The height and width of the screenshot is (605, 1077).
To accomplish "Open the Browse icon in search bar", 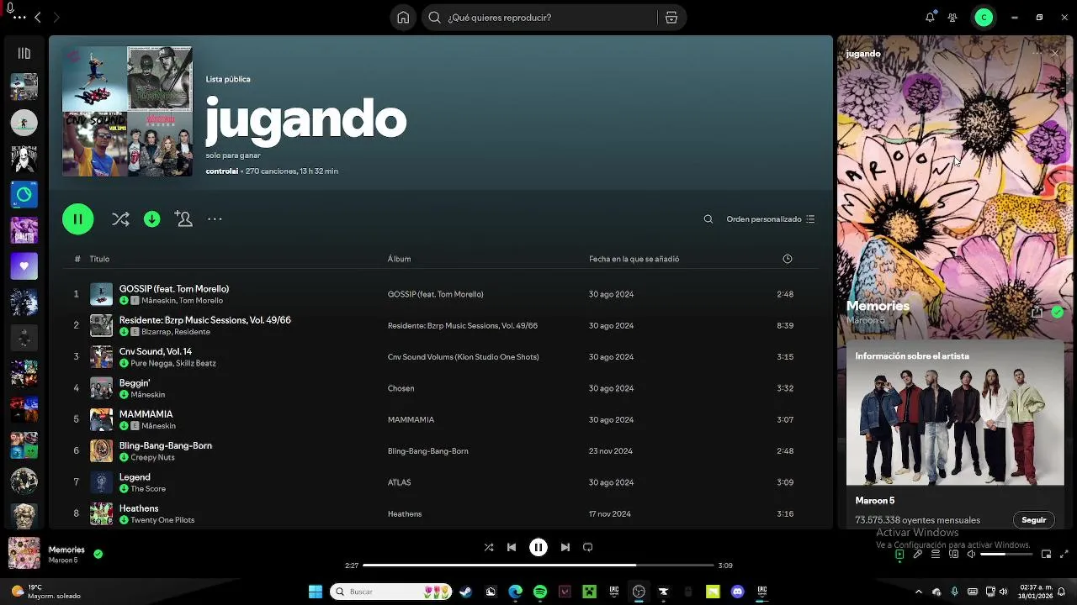I will pyautogui.click(x=671, y=18).
